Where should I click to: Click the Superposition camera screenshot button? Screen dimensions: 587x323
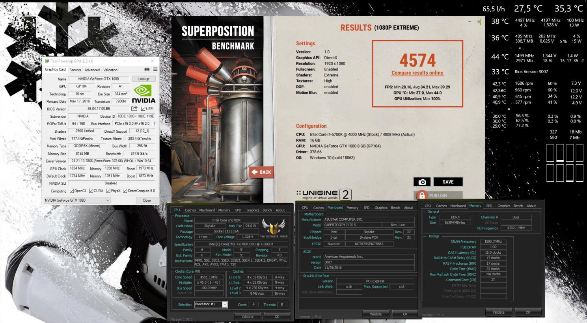(x=422, y=182)
